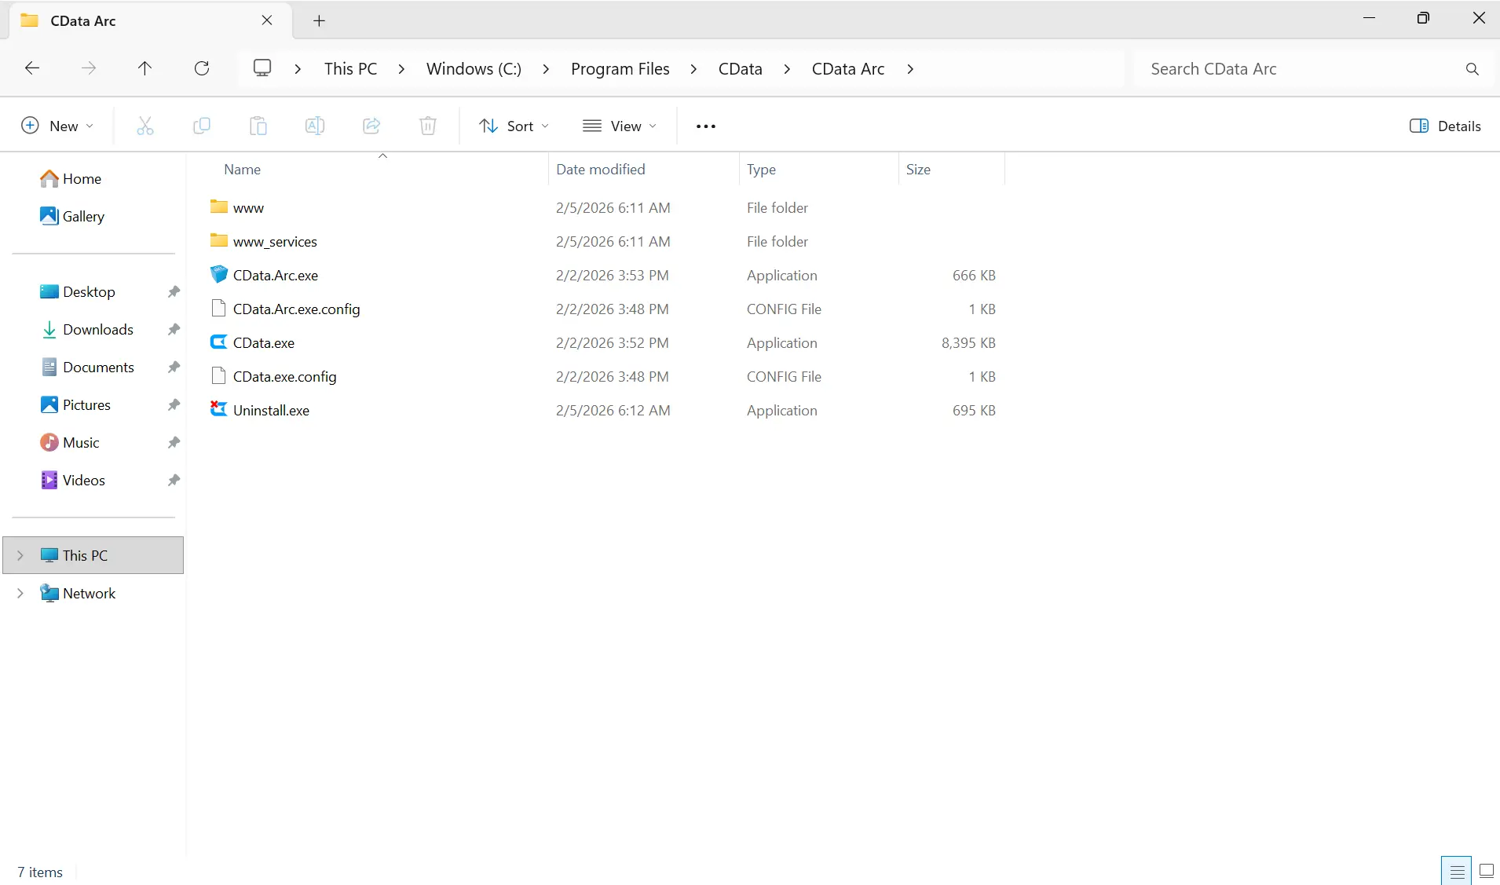Click the Paste clipboard icon
The height and width of the screenshot is (885, 1500).
point(258,126)
